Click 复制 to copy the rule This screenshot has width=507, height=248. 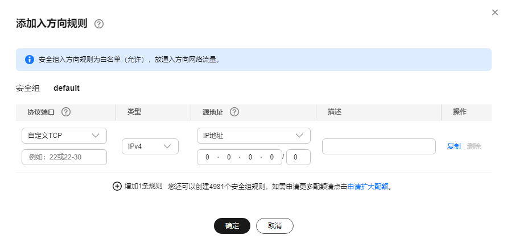tap(454, 146)
